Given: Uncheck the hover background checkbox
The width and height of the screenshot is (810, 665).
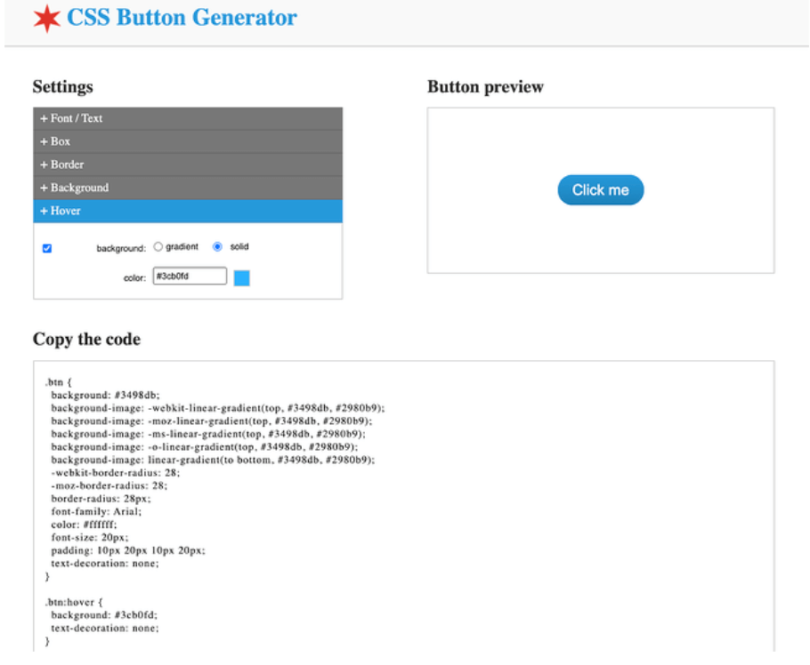Looking at the screenshot, I should [x=47, y=248].
